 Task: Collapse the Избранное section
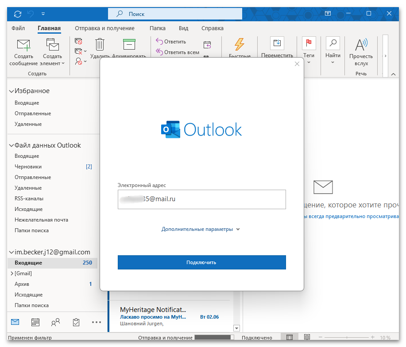point(12,91)
